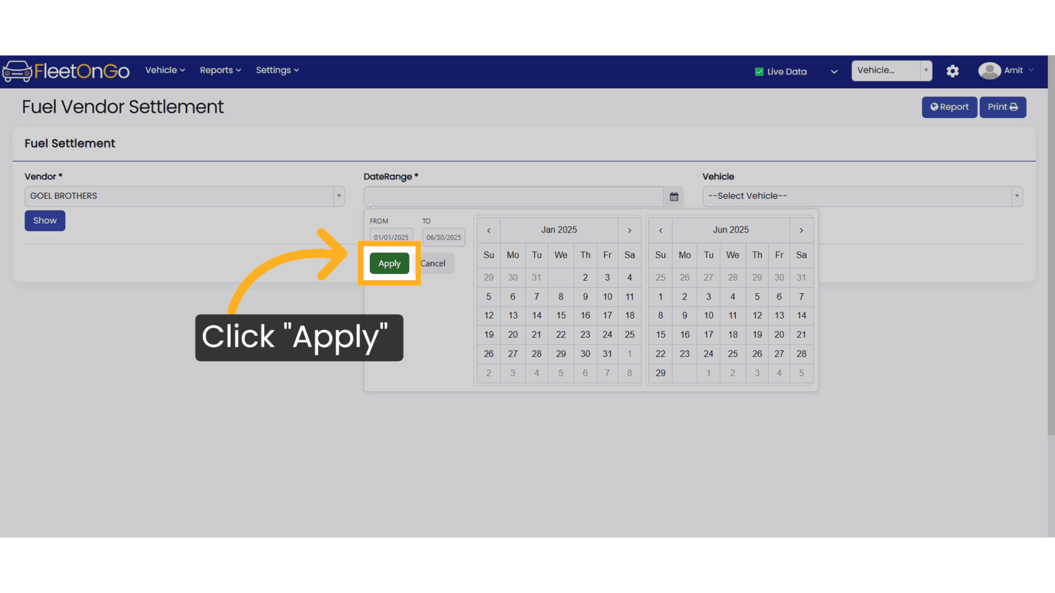Select June 29 in the right calendar
The height and width of the screenshot is (593, 1055).
coord(661,373)
